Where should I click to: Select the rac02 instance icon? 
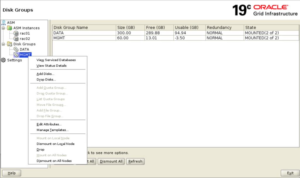click(x=16, y=39)
